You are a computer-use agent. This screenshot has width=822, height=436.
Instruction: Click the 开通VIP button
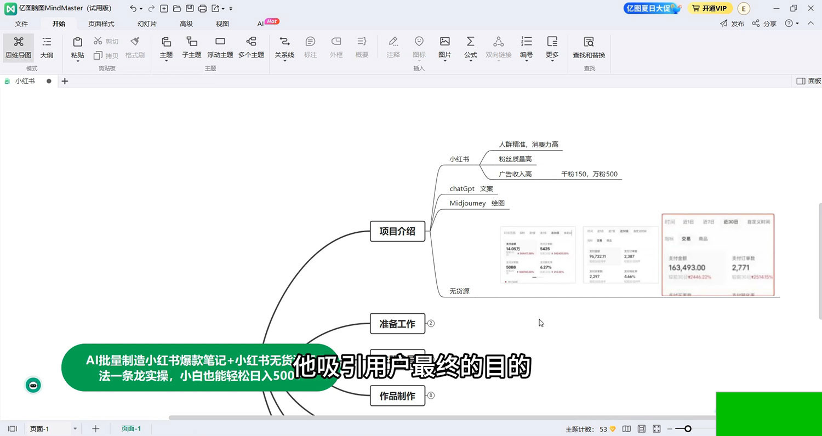[x=710, y=8]
